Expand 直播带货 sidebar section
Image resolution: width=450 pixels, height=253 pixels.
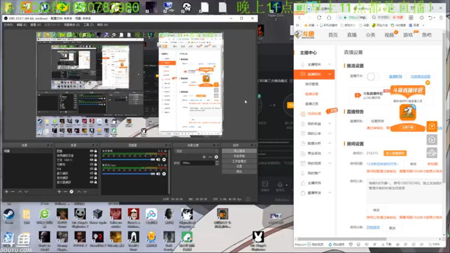(x=330, y=193)
